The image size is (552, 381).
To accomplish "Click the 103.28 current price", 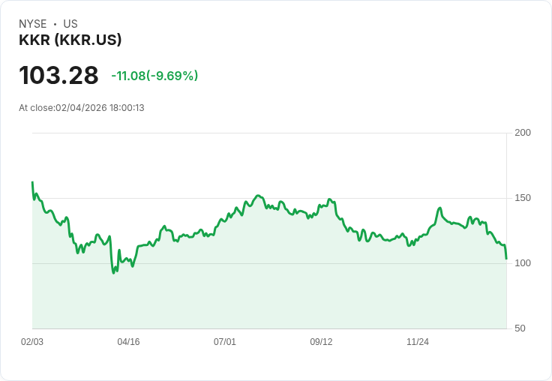I will (x=58, y=76).
